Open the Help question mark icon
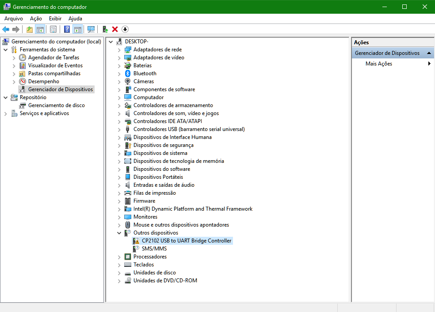This screenshot has height=312, width=435. point(67,29)
